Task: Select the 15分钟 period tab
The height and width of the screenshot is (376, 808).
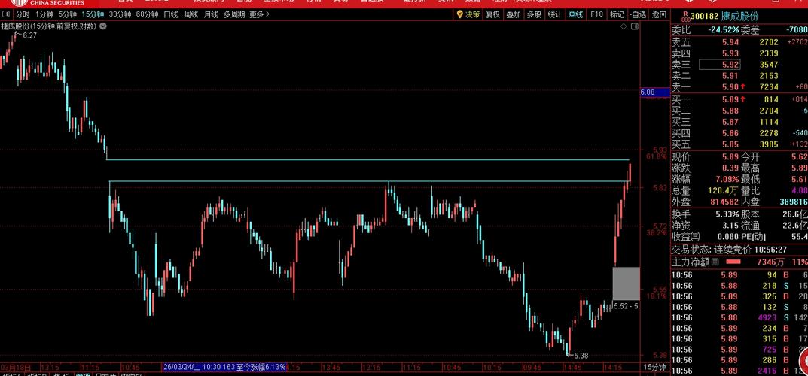Action: coord(93,14)
